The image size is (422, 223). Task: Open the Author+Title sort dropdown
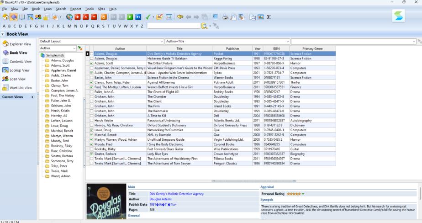(227, 41)
